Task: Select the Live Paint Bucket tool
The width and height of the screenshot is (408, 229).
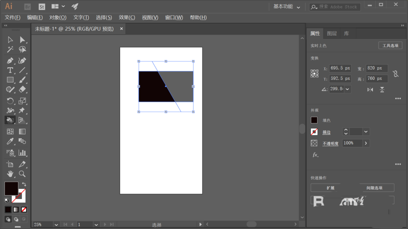Action: [x=10, y=120]
